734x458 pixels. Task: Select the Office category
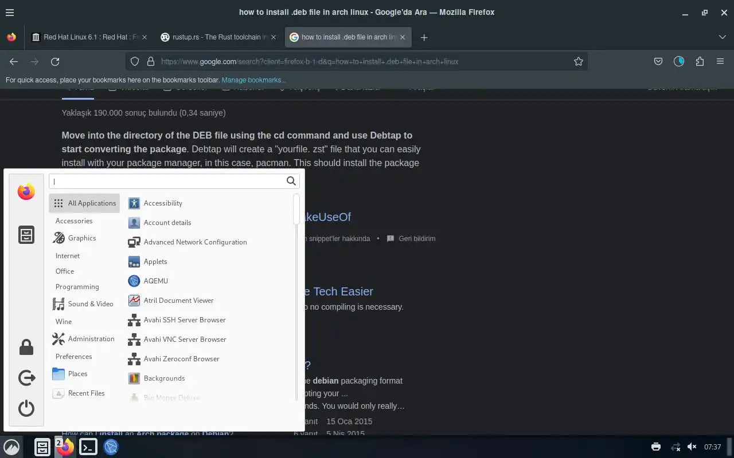coord(65,271)
